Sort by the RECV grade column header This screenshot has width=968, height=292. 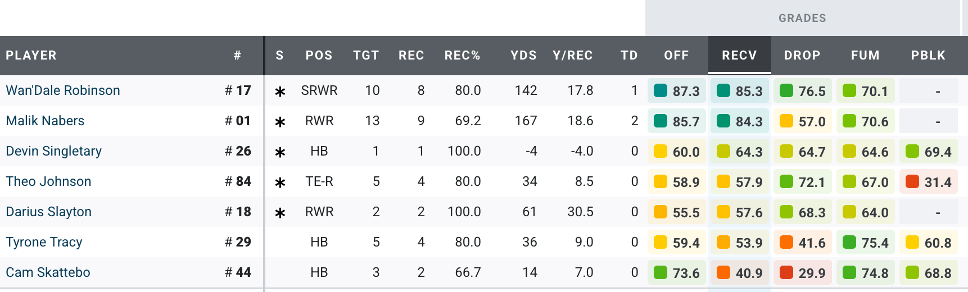739,55
